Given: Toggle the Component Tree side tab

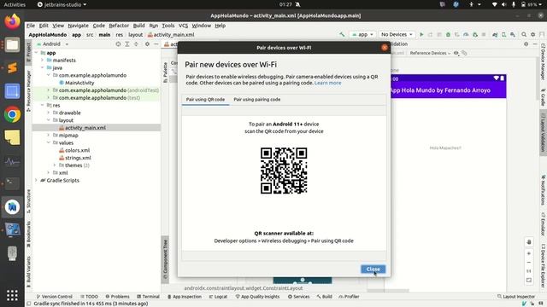Looking at the screenshot, I should (165, 259).
